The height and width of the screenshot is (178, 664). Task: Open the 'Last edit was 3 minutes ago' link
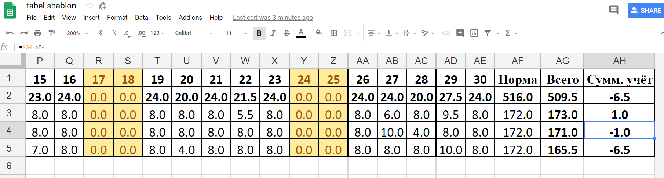273,18
